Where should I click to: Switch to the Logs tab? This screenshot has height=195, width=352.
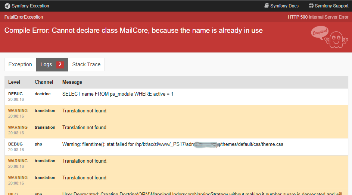click(52, 64)
